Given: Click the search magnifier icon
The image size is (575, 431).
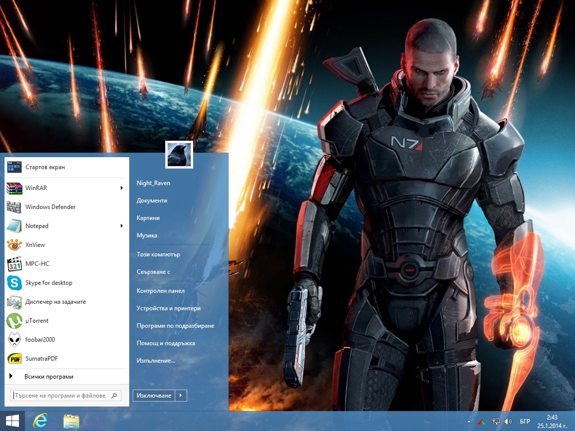Looking at the screenshot, I should coord(114,396).
